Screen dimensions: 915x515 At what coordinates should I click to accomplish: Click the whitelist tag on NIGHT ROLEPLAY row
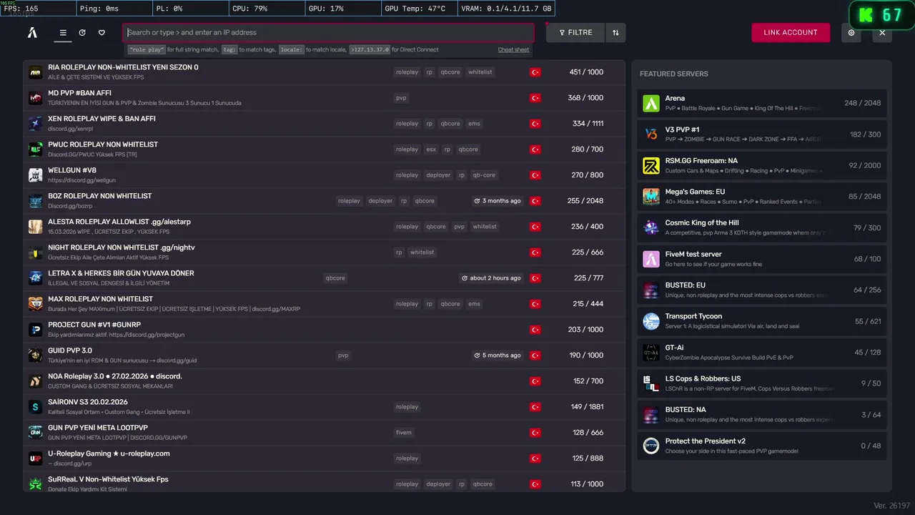point(422,252)
